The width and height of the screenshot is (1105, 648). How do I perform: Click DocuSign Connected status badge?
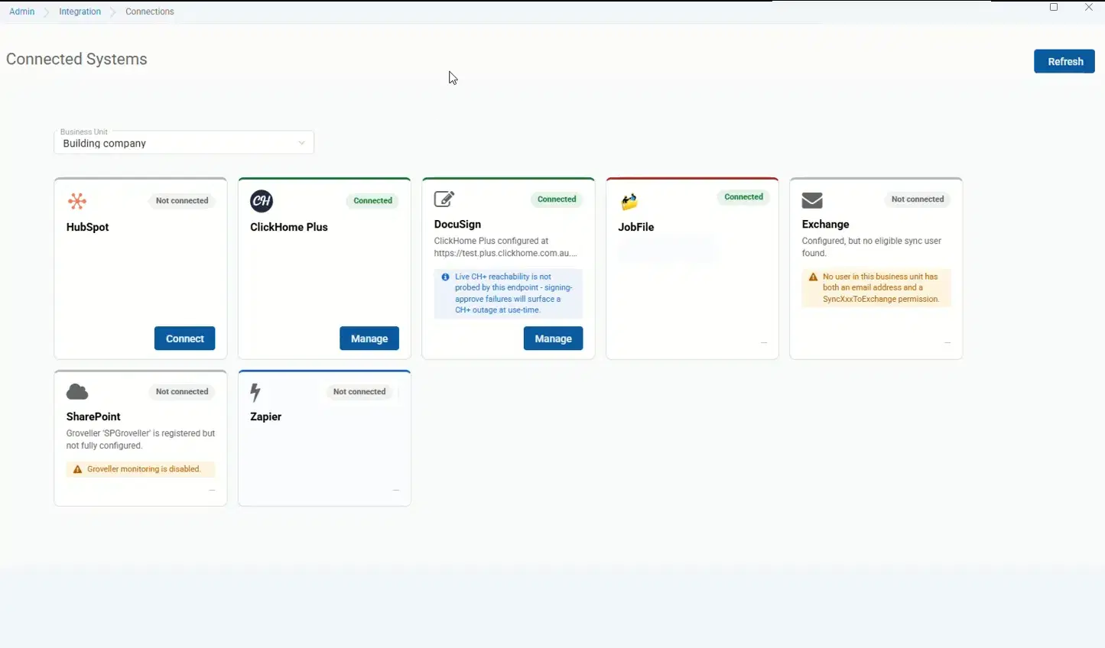[557, 199]
